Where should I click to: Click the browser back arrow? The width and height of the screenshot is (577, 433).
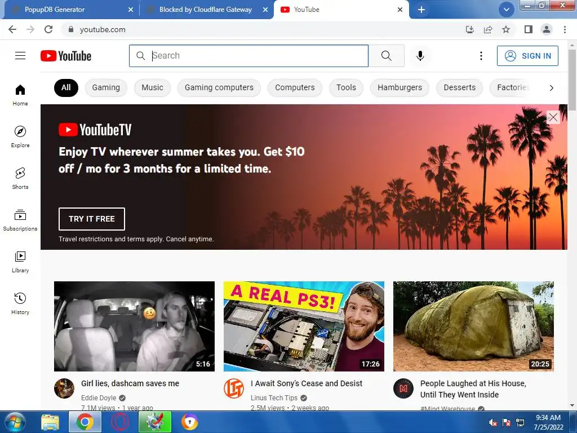[12, 29]
